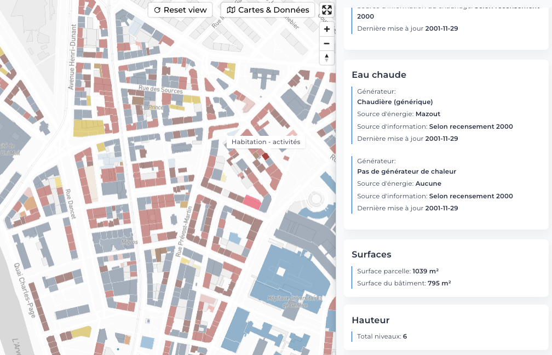Screen dimensions: 552x355
Task: Reset the map compass bearing
Action: coord(326,57)
